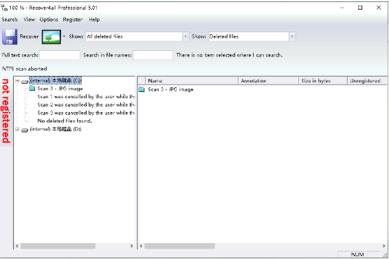Screen dimensions: 389x259
Task: Click the Recover label button
Action: pos(30,36)
